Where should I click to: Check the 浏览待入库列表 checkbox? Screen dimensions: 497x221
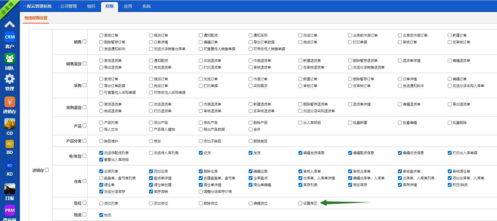[x=151, y=153]
